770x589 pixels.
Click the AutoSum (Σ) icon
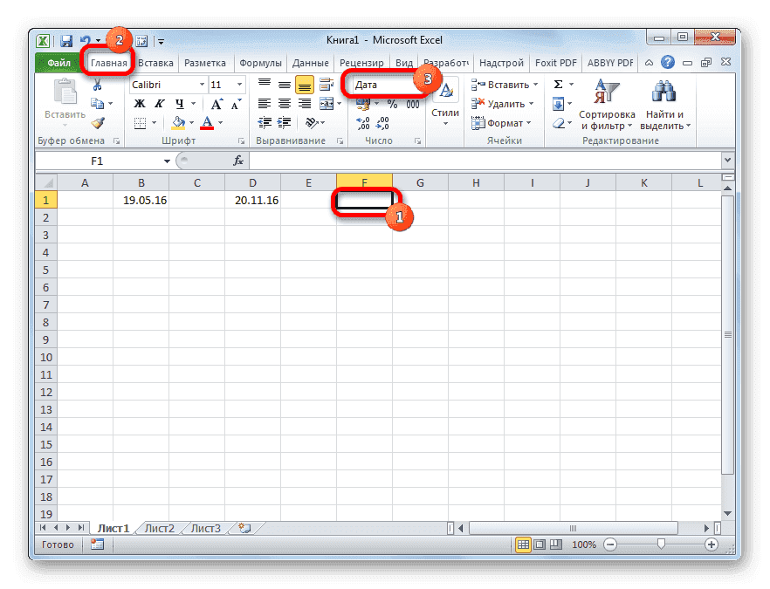click(x=556, y=83)
